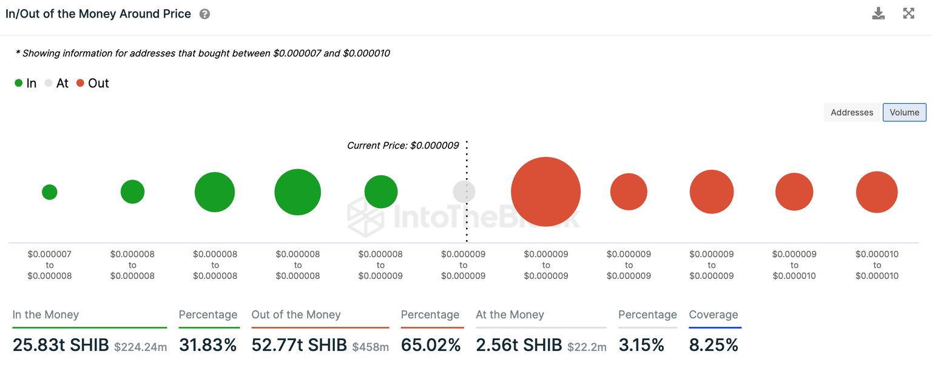932x368 pixels.
Task: Click the Coverage heading
Action: (x=713, y=315)
